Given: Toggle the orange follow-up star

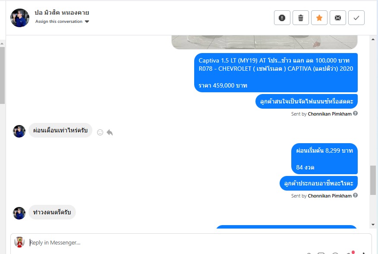Looking at the screenshot, I should [319, 18].
